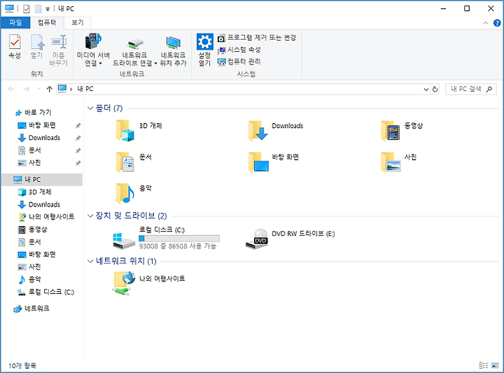
Task: Select 네트워크 in navigation pane
Action: click(x=31, y=309)
